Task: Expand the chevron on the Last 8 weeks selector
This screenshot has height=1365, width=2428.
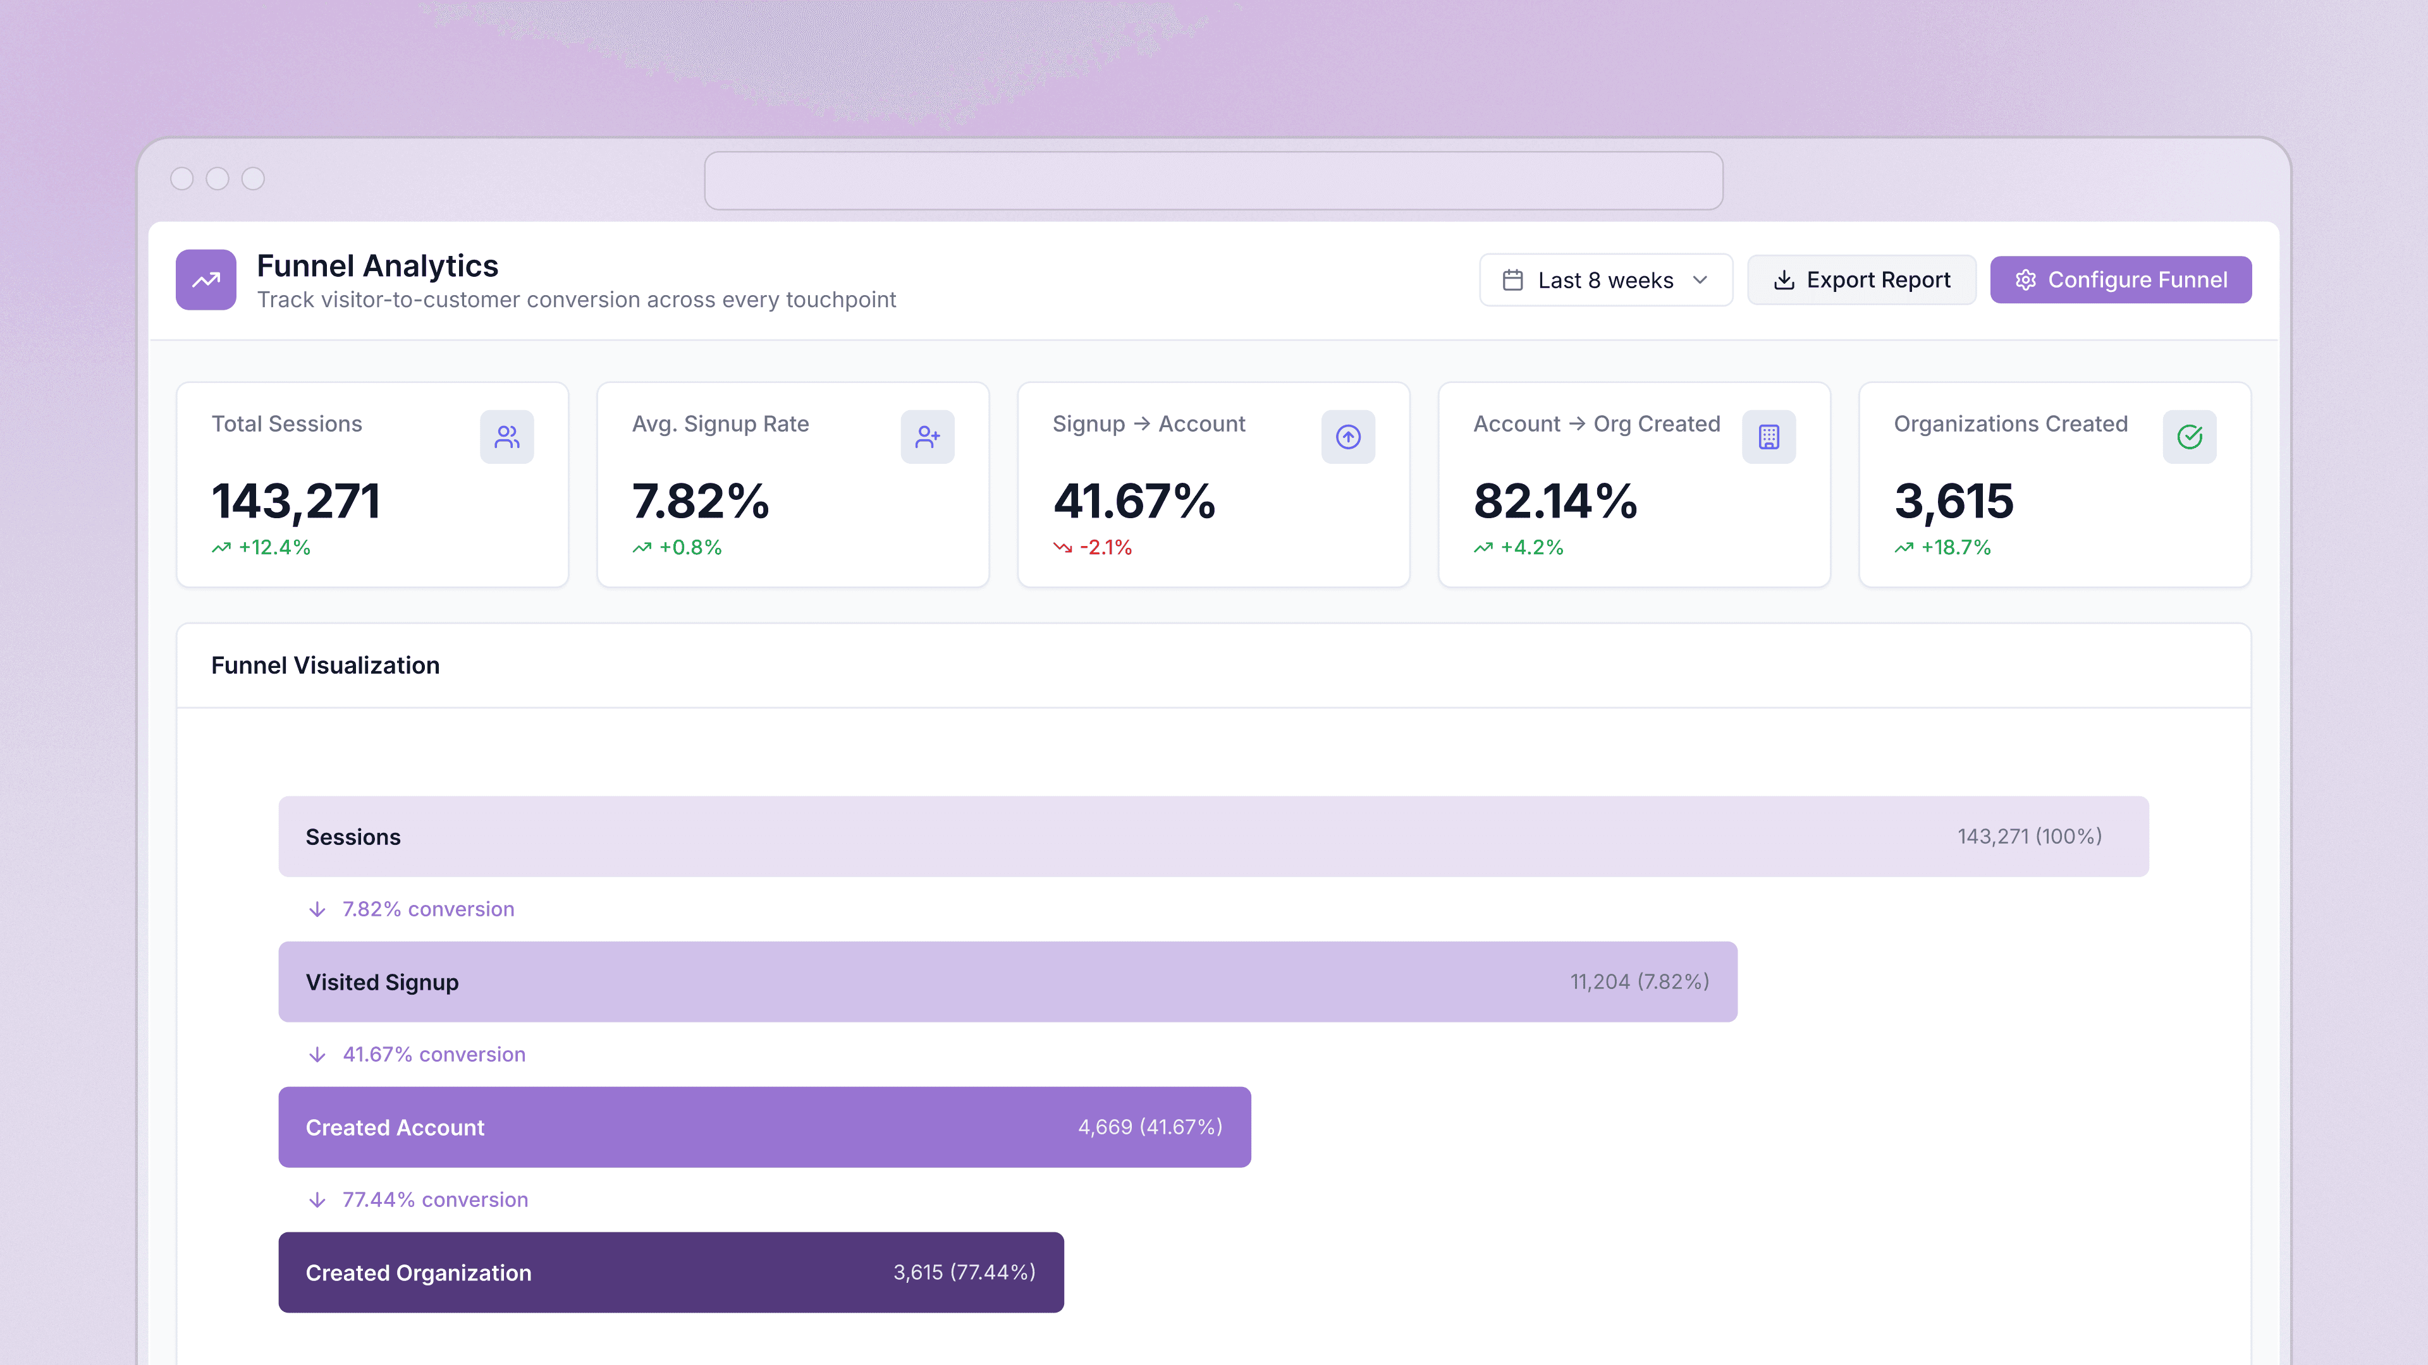Action: pos(1700,280)
